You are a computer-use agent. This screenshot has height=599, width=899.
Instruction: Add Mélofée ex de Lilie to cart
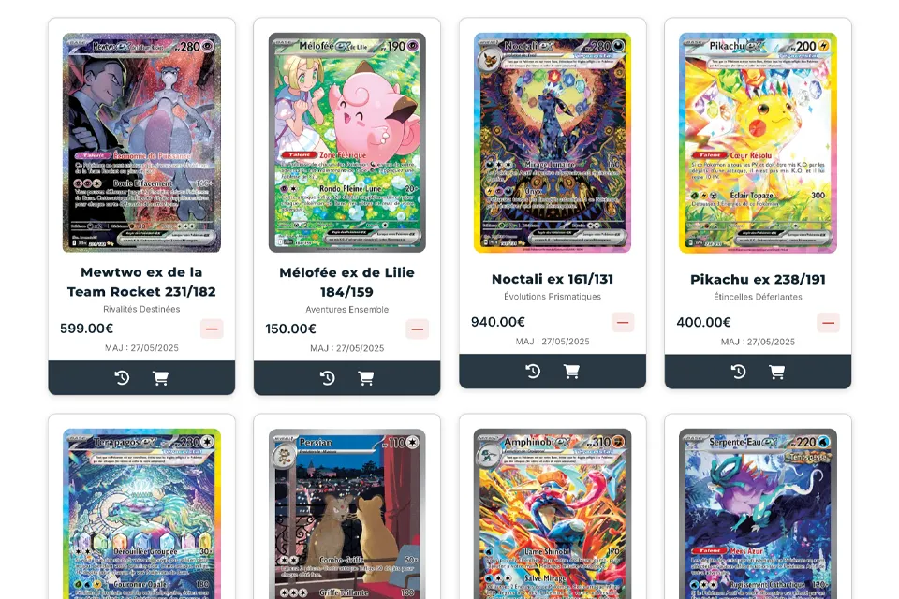(x=366, y=378)
